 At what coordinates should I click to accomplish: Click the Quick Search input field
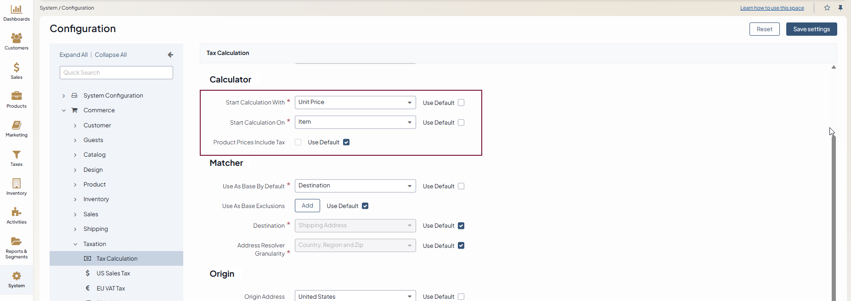pos(116,73)
